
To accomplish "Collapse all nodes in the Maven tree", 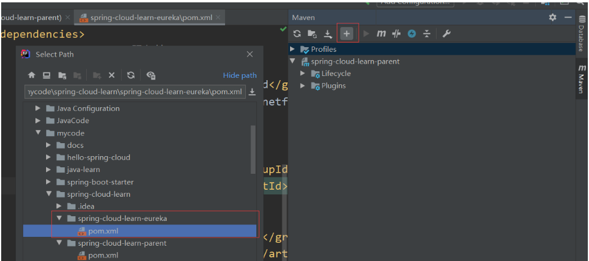I will 427,34.
